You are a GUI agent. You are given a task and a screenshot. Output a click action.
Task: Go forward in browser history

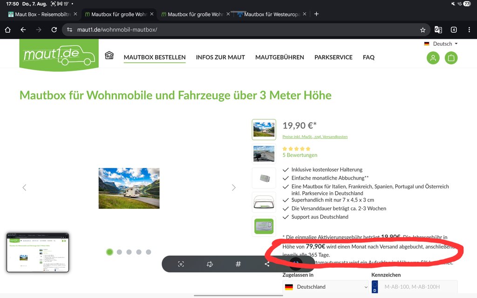pyautogui.click(x=39, y=29)
